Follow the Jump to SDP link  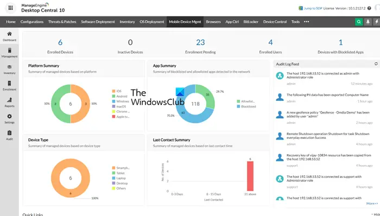click(x=313, y=8)
